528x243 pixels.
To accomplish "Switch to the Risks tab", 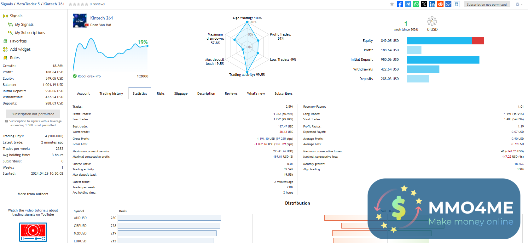I will (161, 93).
